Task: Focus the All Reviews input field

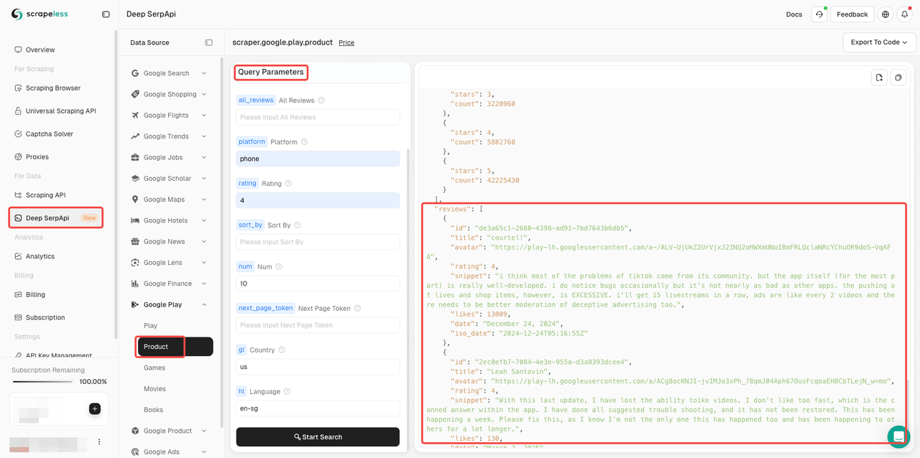Action: click(x=318, y=117)
